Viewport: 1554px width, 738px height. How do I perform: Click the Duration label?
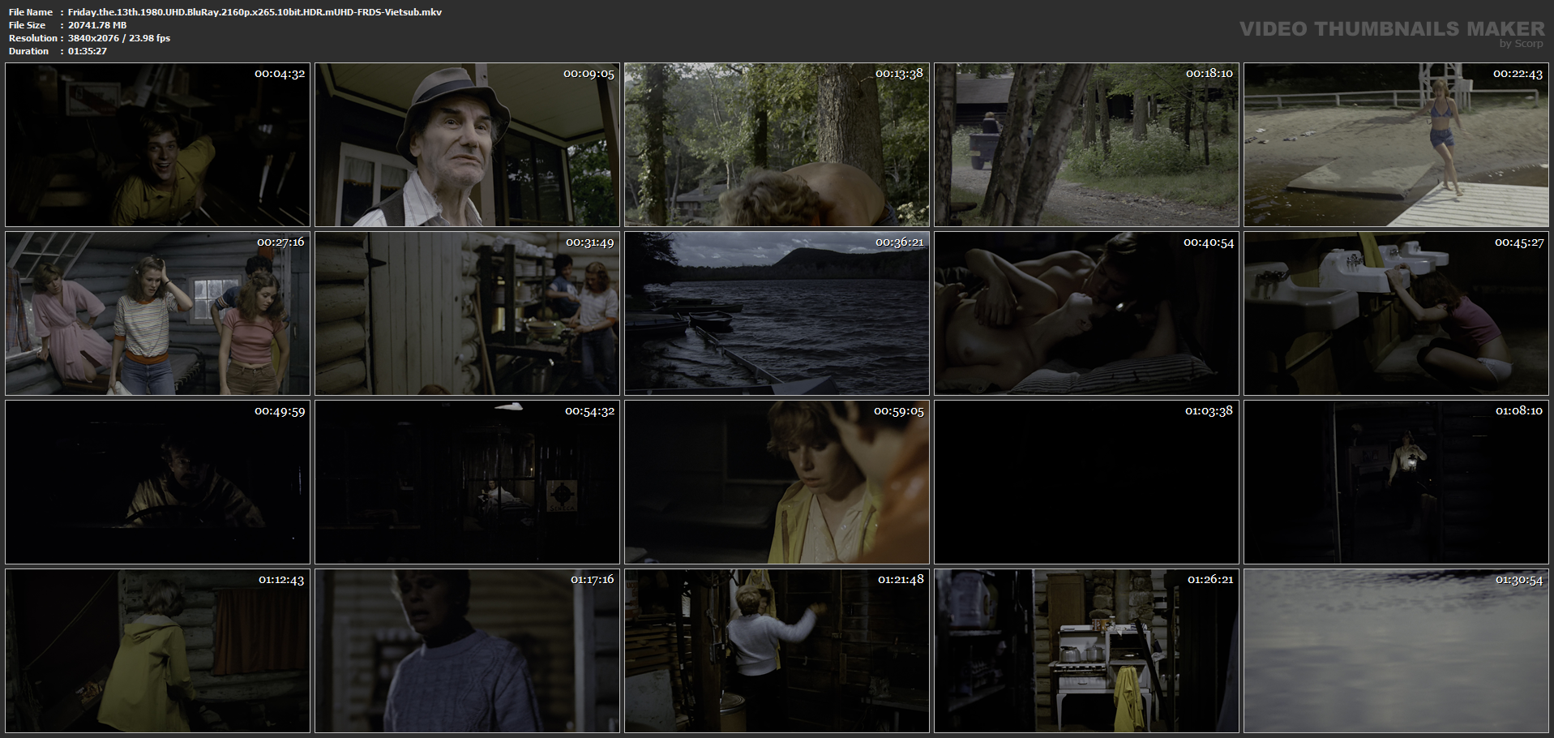(x=28, y=51)
